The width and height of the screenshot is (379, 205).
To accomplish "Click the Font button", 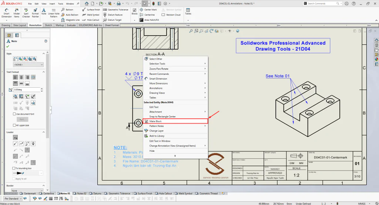I will pyautogui.click(x=22, y=119).
